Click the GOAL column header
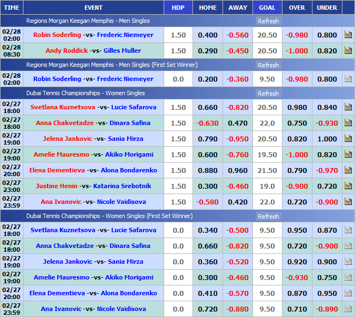The image size is (355, 317). click(267, 8)
